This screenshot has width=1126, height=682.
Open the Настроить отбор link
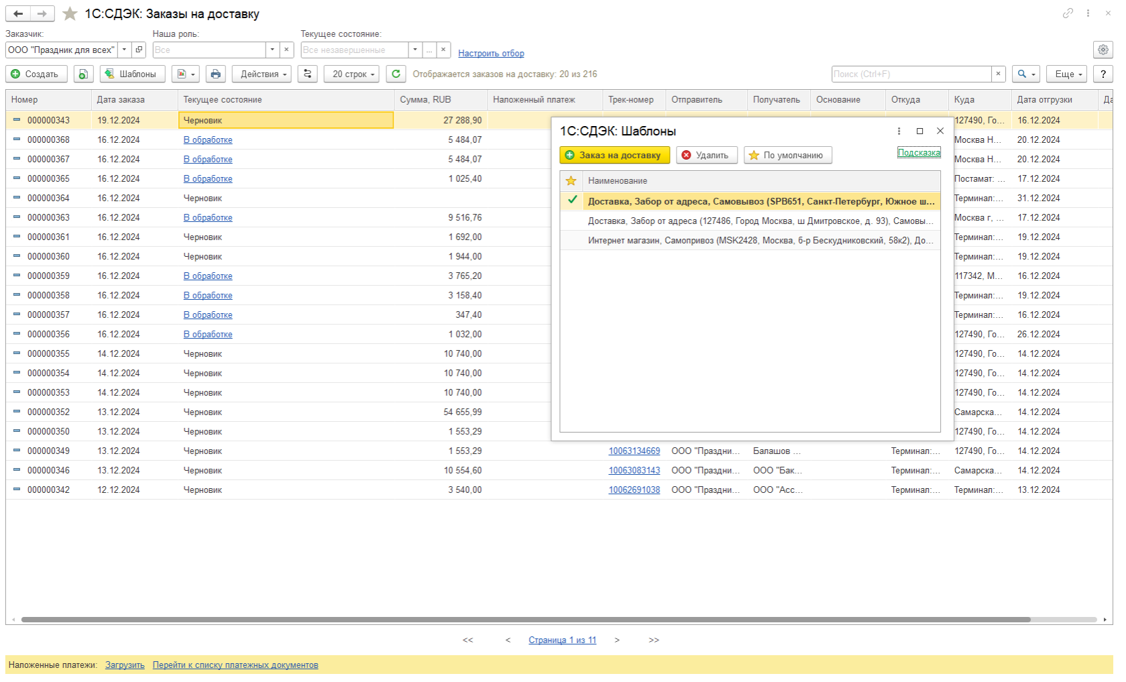(491, 54)
